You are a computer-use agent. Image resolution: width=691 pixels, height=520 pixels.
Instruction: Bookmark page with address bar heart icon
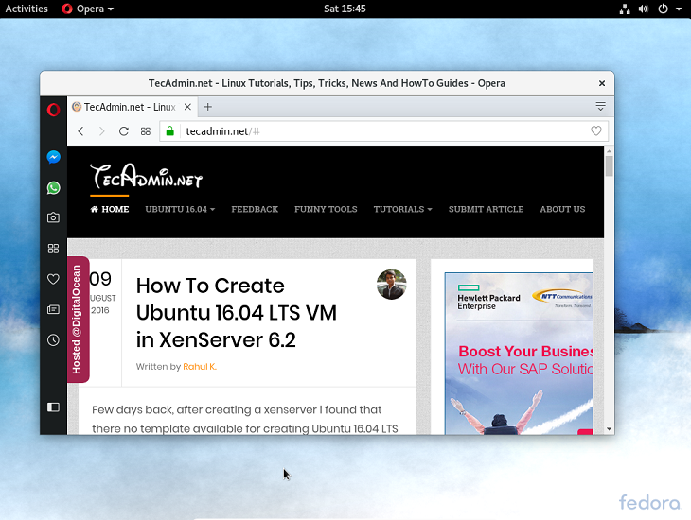pyautogui.click(x=595, y=130)
